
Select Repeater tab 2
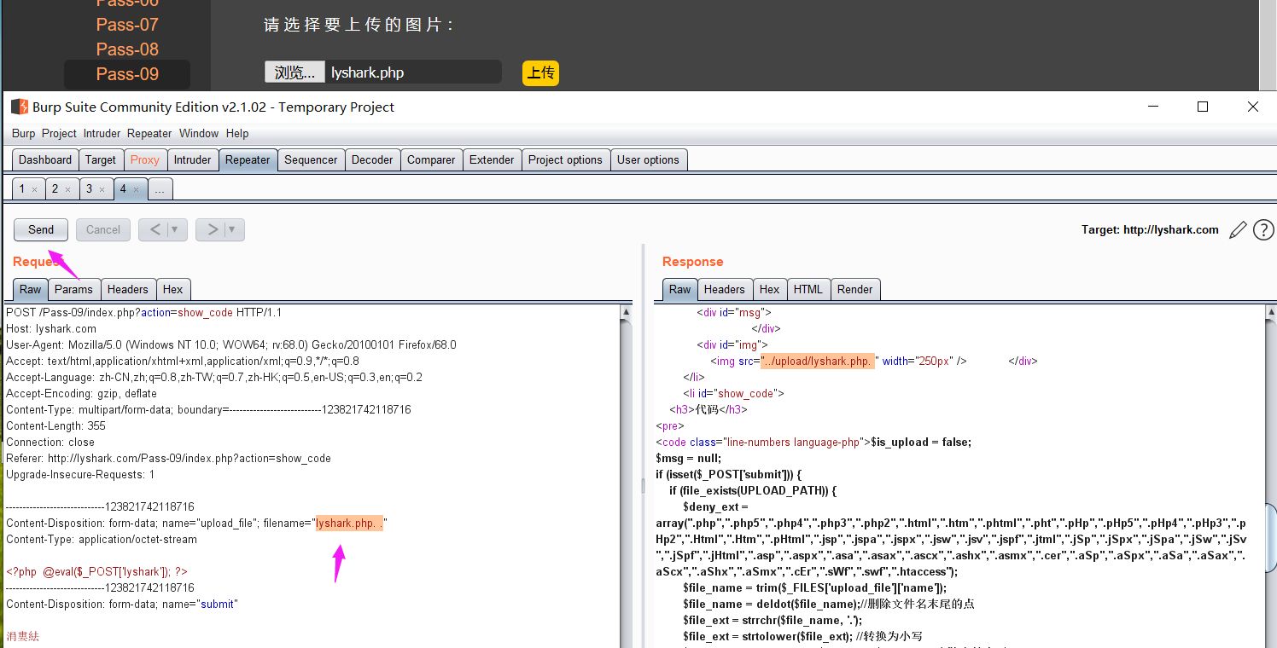coord(55,189)
